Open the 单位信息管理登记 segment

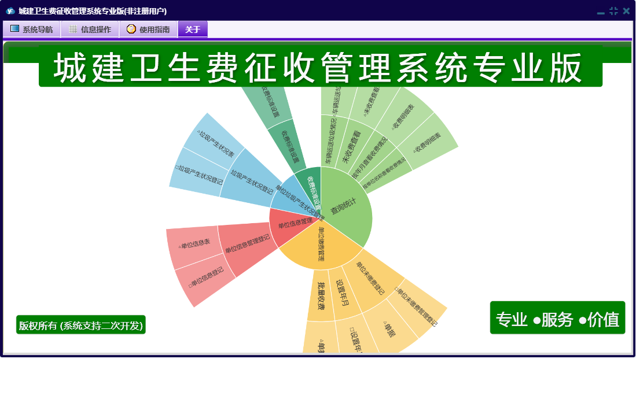pyautogui.click(x=248, y=244)
